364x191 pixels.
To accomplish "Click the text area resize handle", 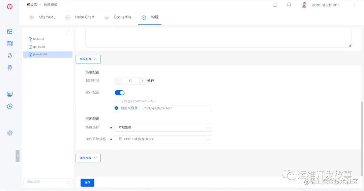I will 350,45.
